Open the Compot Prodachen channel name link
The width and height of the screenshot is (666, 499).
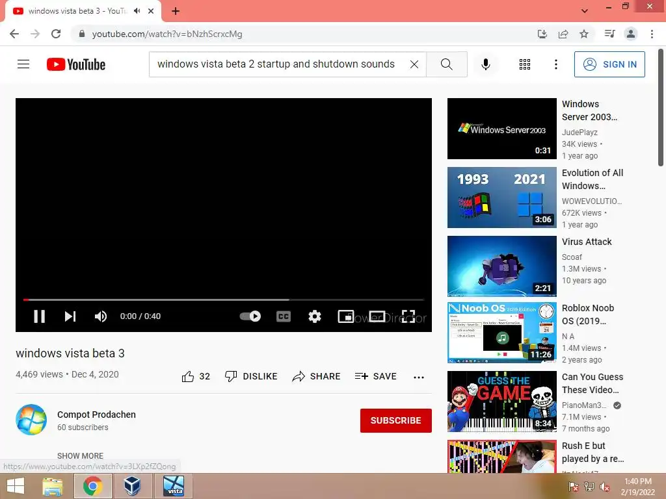96,415
